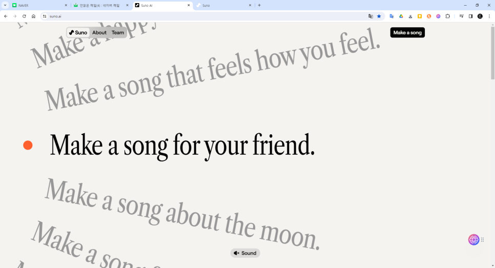Click the Make a song button
The height and width of the screenshot is (268, 495).
click(407, 32)
